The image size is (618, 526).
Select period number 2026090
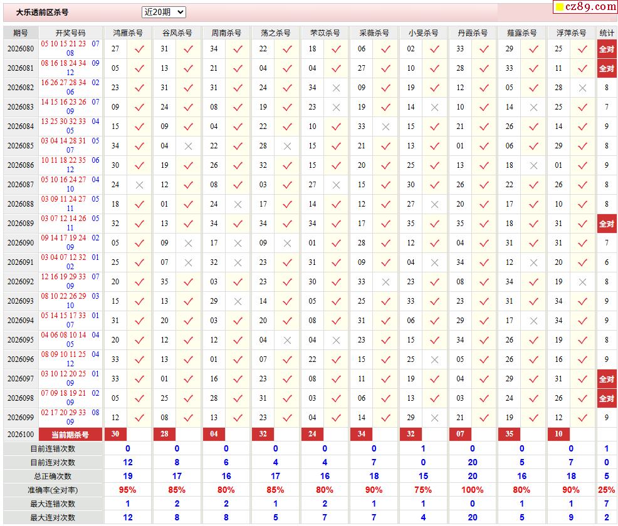(21, 243)
